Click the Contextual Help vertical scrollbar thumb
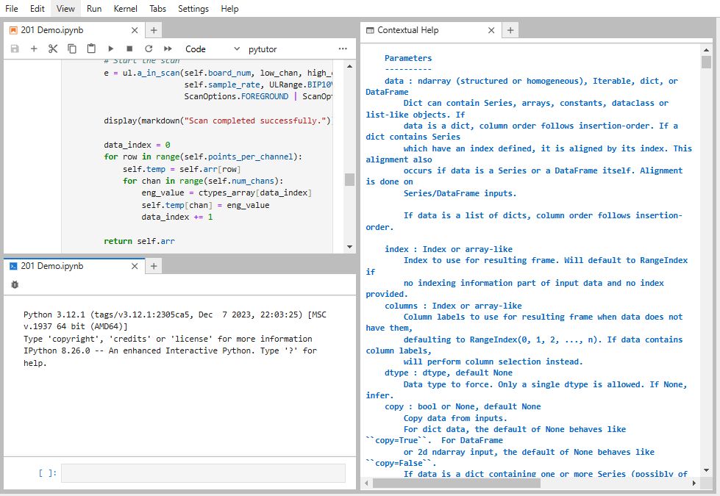This screenshot has width=720, height=496. [706, 62]
